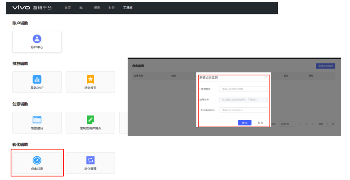Switch to the 首页 nav tab
This screenshot has height=180, width=350.
[x=67, y=8]
